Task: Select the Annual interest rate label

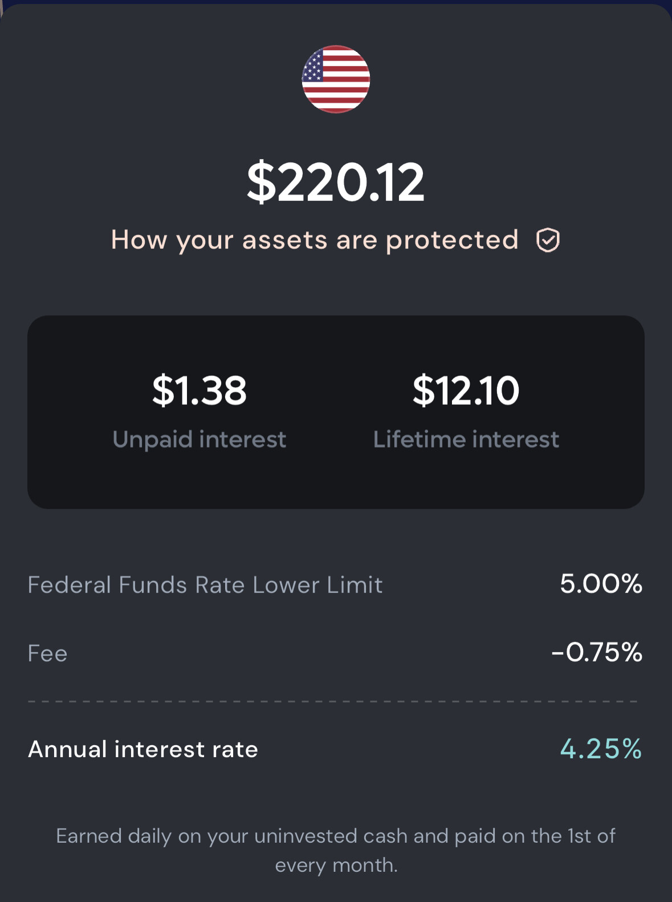Action: (x=143, y=749)
